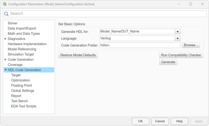Open the Test Bench settings
This screenshot has height=126, width=209.
(x=19, y=101)
